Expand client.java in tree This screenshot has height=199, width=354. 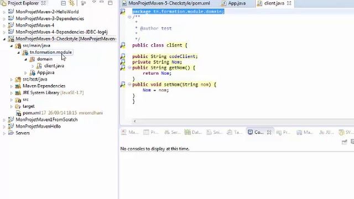point(33,66)
